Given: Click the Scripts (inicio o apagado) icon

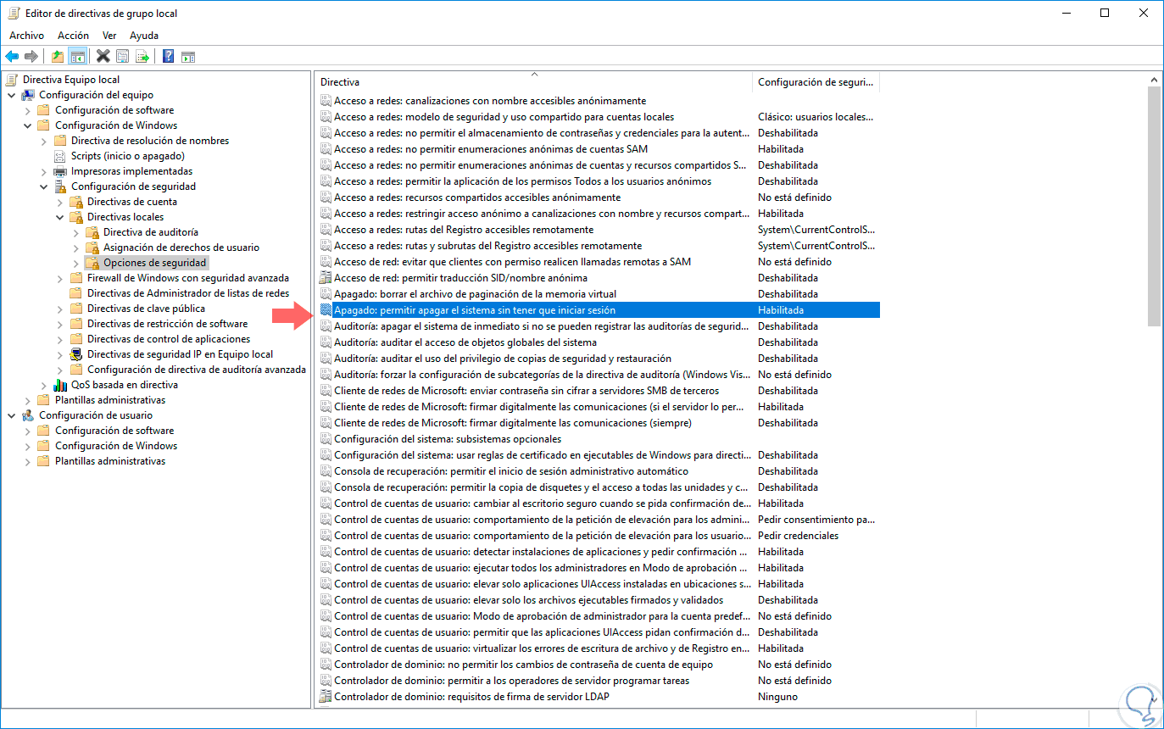Looking at the screenshot, I should pos(60,156).
